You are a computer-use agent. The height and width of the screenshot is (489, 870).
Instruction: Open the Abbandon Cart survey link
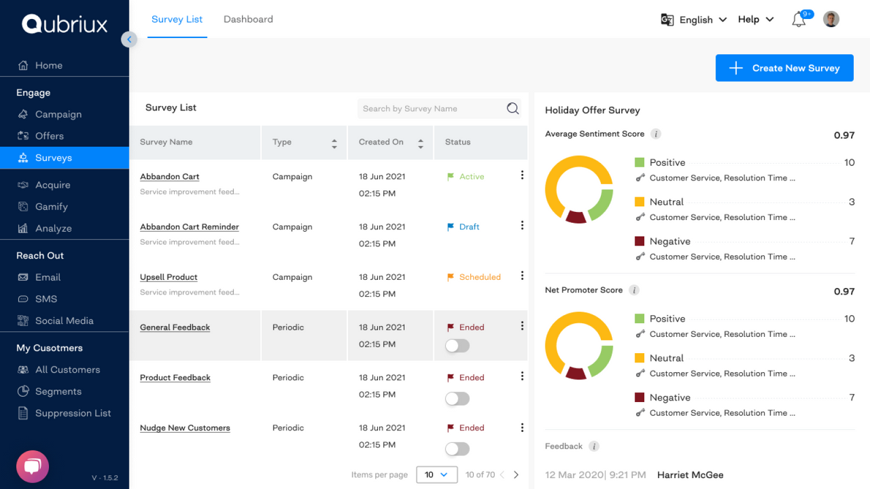point(169,176)
